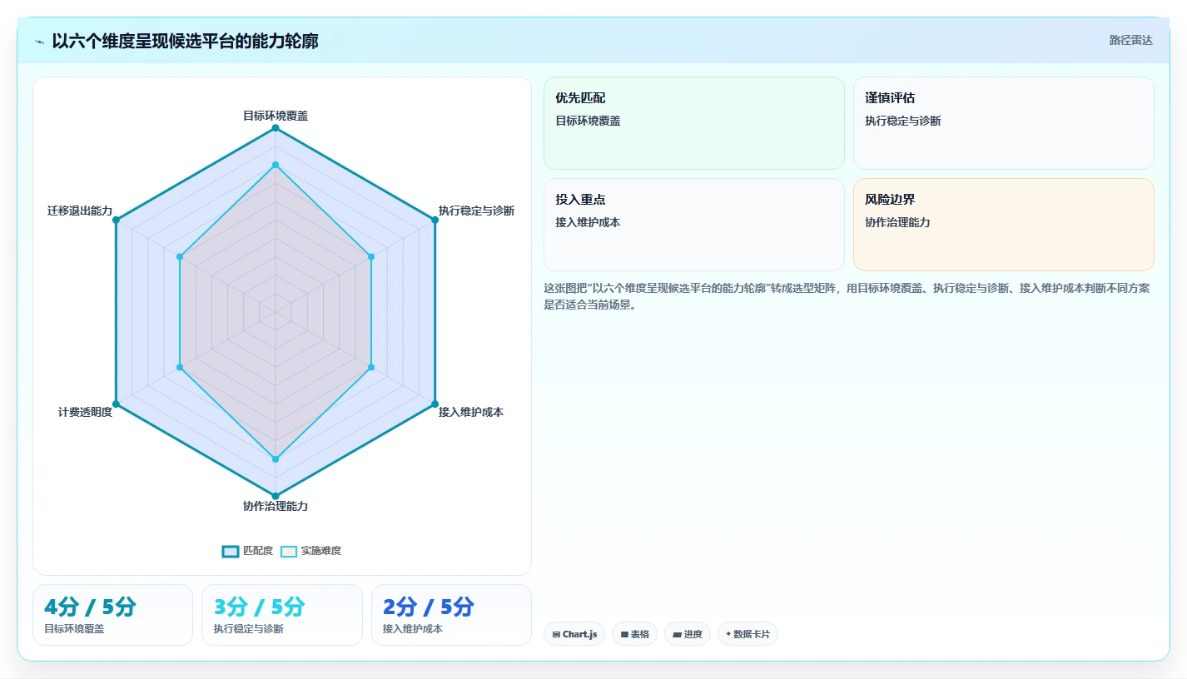Select the 2分 / 5分 接入维护成本 stat card
1187x679 pixels.
[451, 615]
